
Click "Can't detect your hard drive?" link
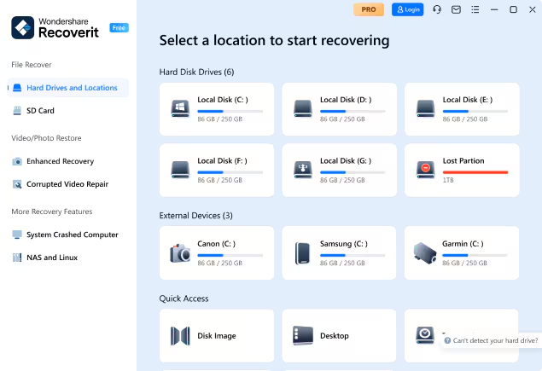(x=493, y=340)
